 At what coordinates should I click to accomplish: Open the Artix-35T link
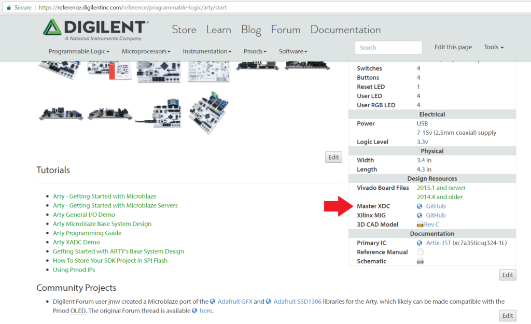(439, 243)
